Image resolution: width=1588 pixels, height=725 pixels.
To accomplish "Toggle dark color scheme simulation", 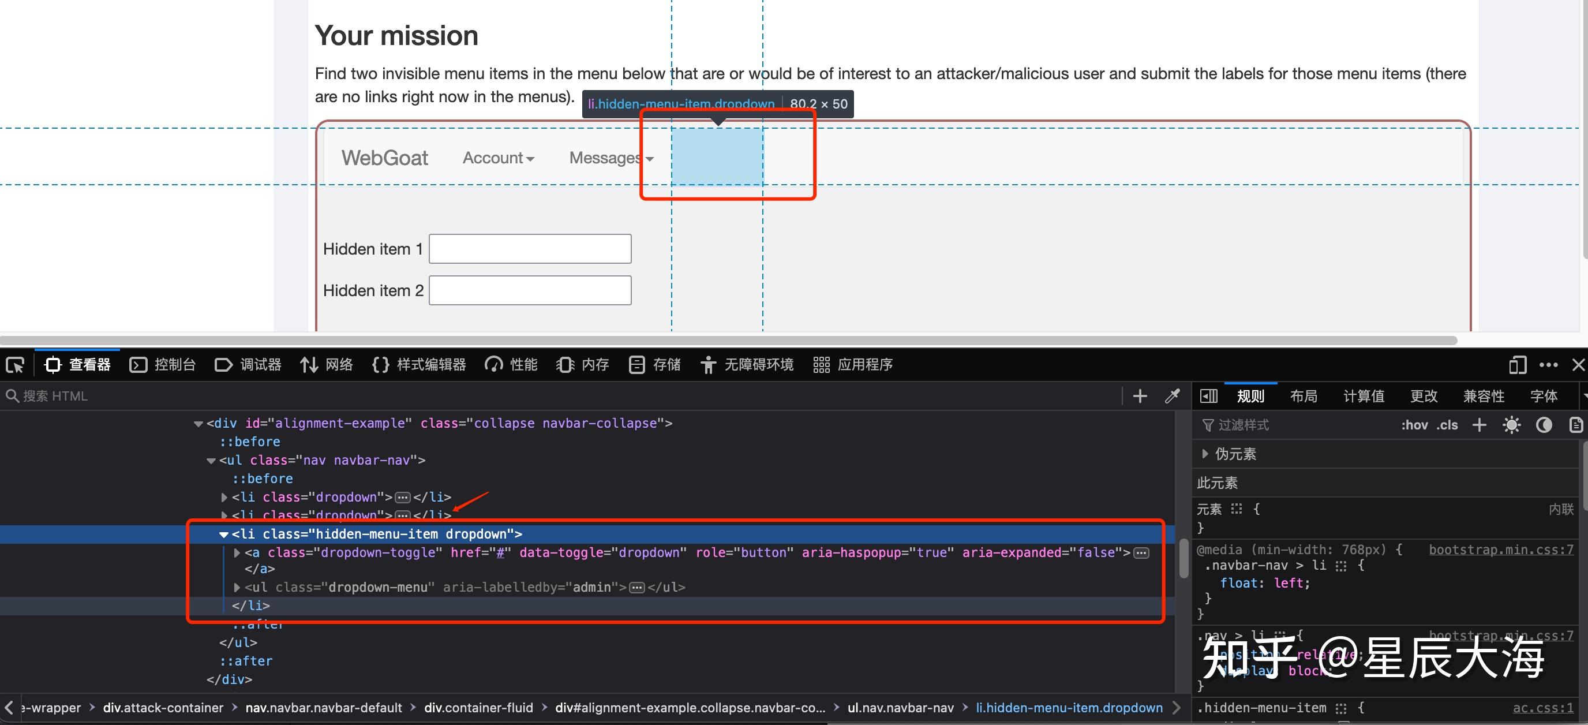I will [x=1544, y=425].
